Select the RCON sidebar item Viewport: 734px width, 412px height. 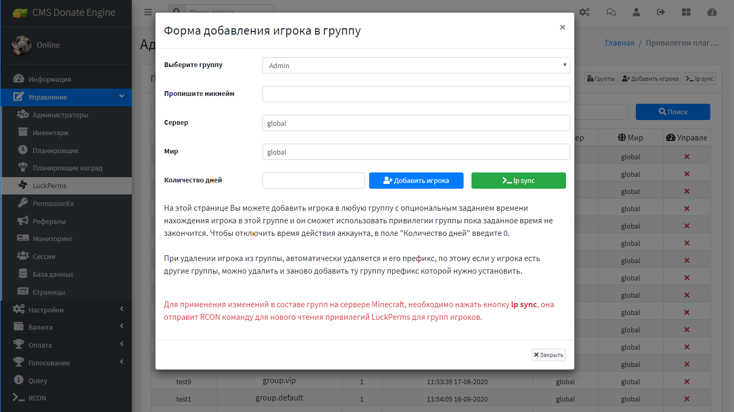click(37, 398)
